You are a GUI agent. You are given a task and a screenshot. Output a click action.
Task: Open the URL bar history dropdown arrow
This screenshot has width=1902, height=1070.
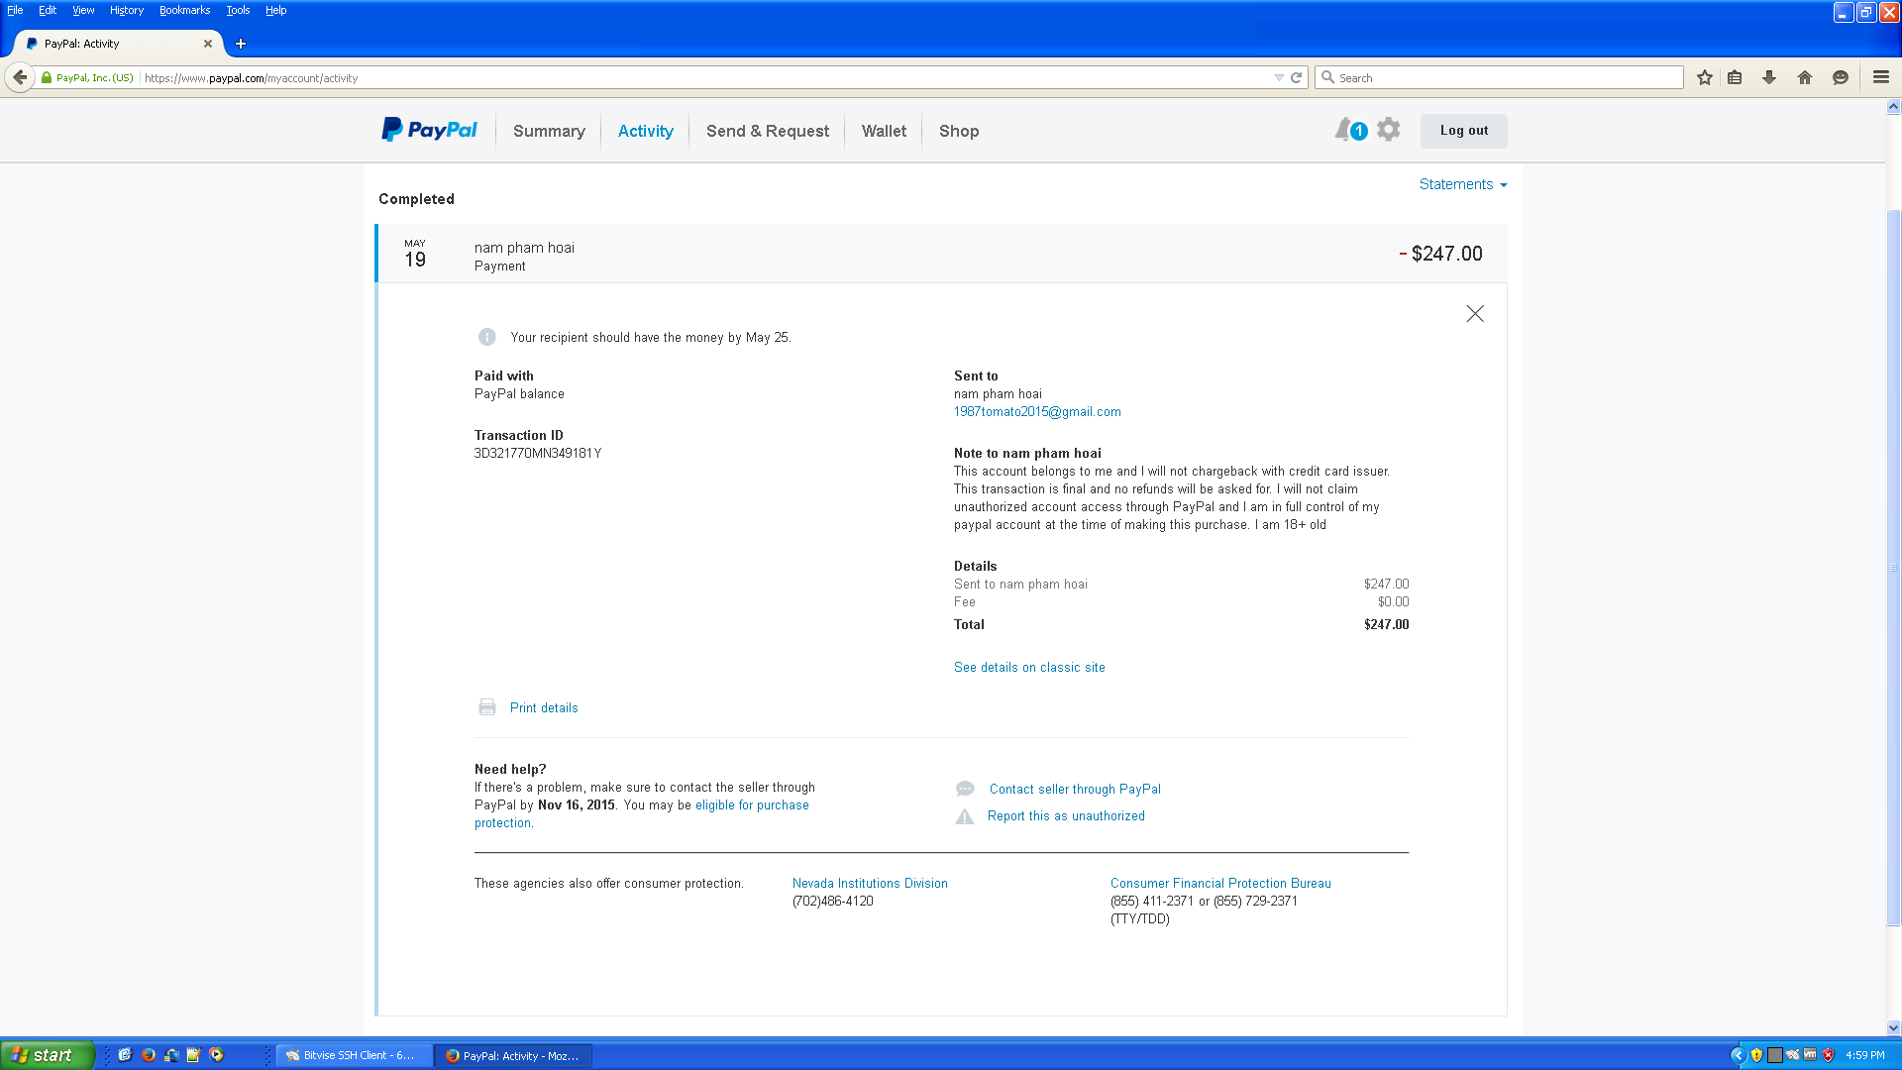(1279, 77)
